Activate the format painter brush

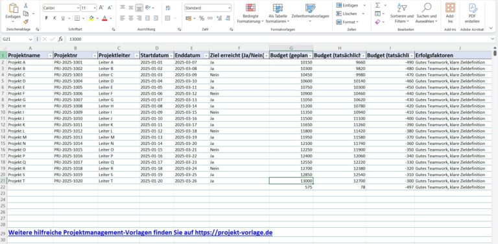coord(26,21)
